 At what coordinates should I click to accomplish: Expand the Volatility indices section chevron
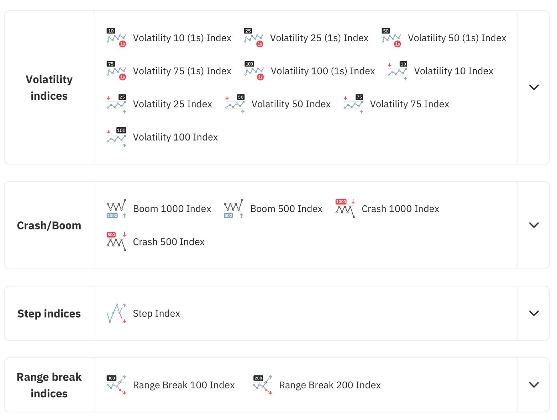[534, 87]
